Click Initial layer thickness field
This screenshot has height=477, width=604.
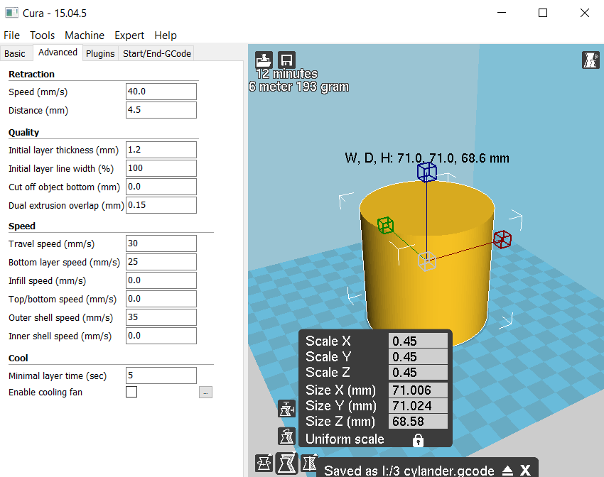tap(161, 150)
